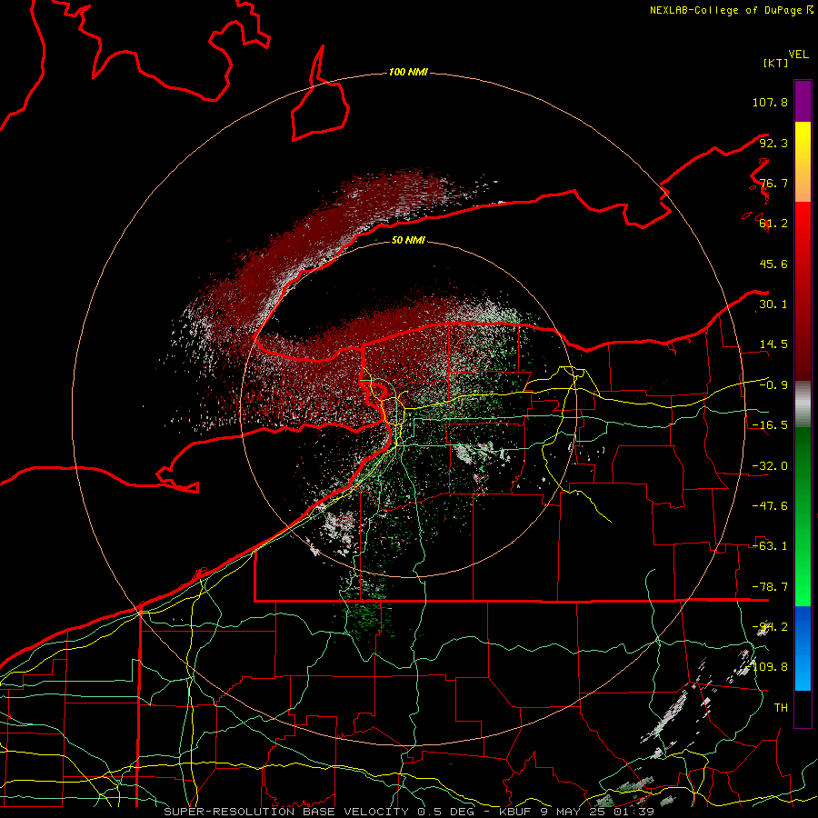Click the 61.2 scale value

[x=773, y=224]
